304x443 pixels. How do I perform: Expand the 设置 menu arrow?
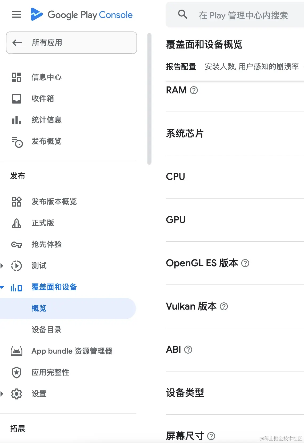2,394
